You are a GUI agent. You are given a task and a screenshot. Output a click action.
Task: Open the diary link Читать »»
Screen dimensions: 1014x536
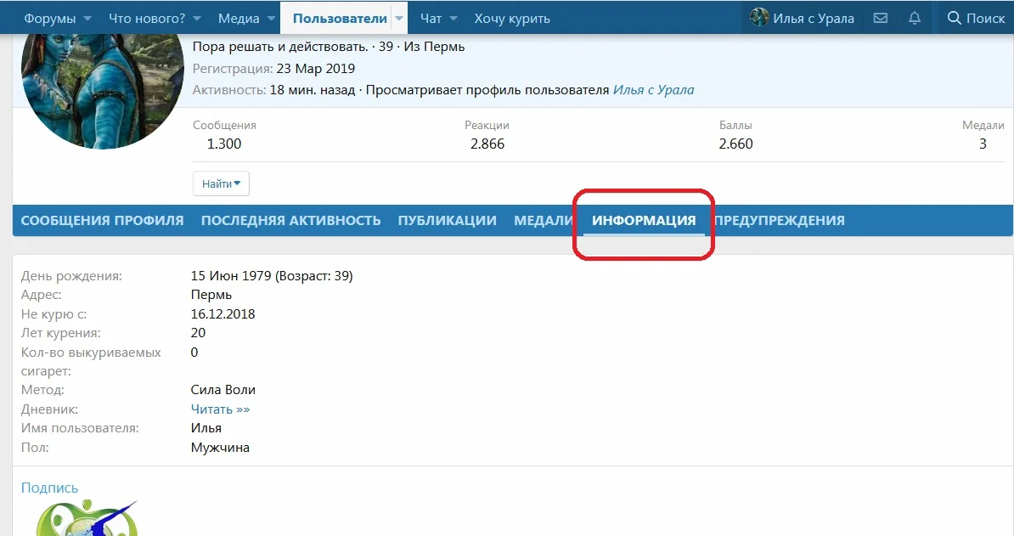[220, 409]
